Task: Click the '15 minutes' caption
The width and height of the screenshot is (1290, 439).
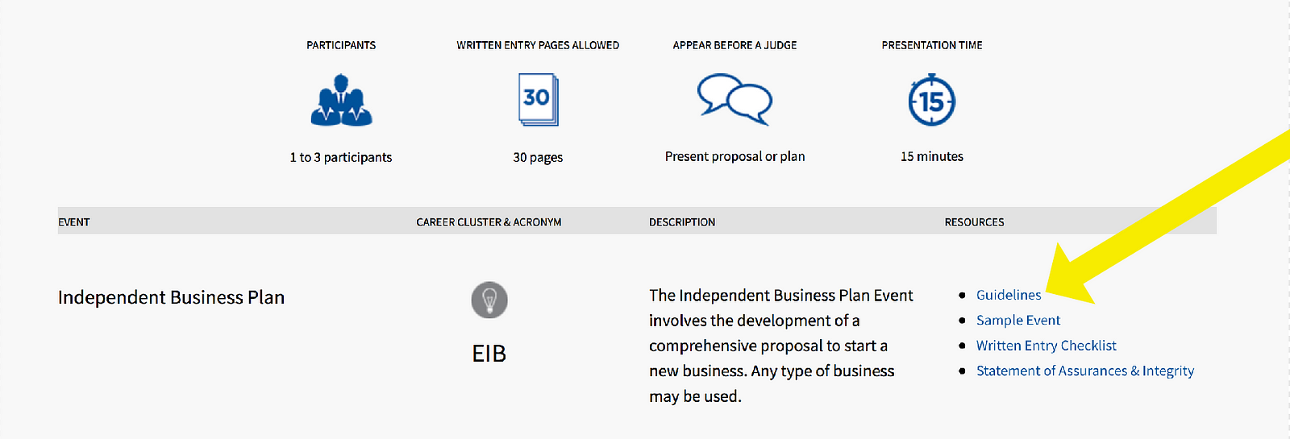Action: coord(932,156)
